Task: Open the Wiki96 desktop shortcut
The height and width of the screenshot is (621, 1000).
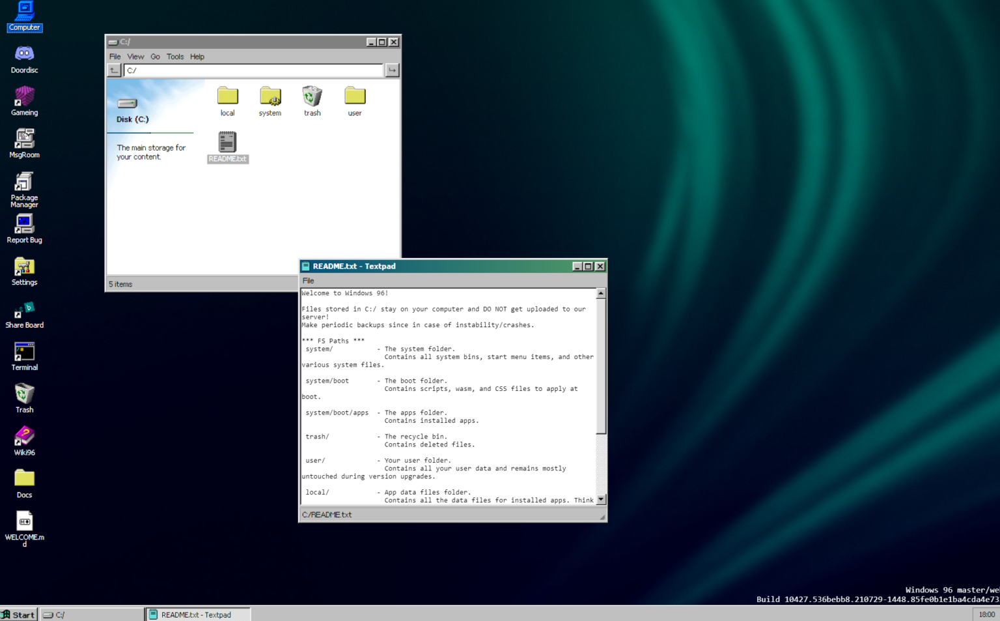Action: tap(24, 441)
